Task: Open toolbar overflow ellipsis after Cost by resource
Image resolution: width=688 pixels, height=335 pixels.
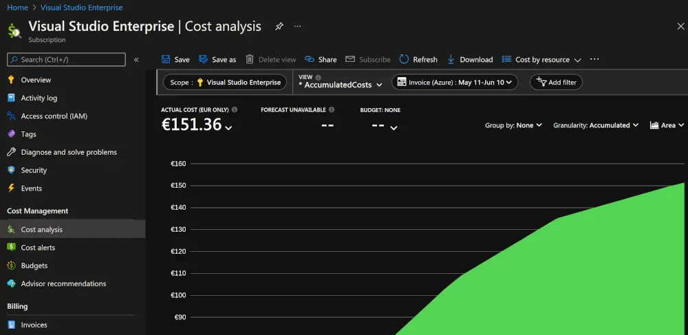Action: click(594, 59)
